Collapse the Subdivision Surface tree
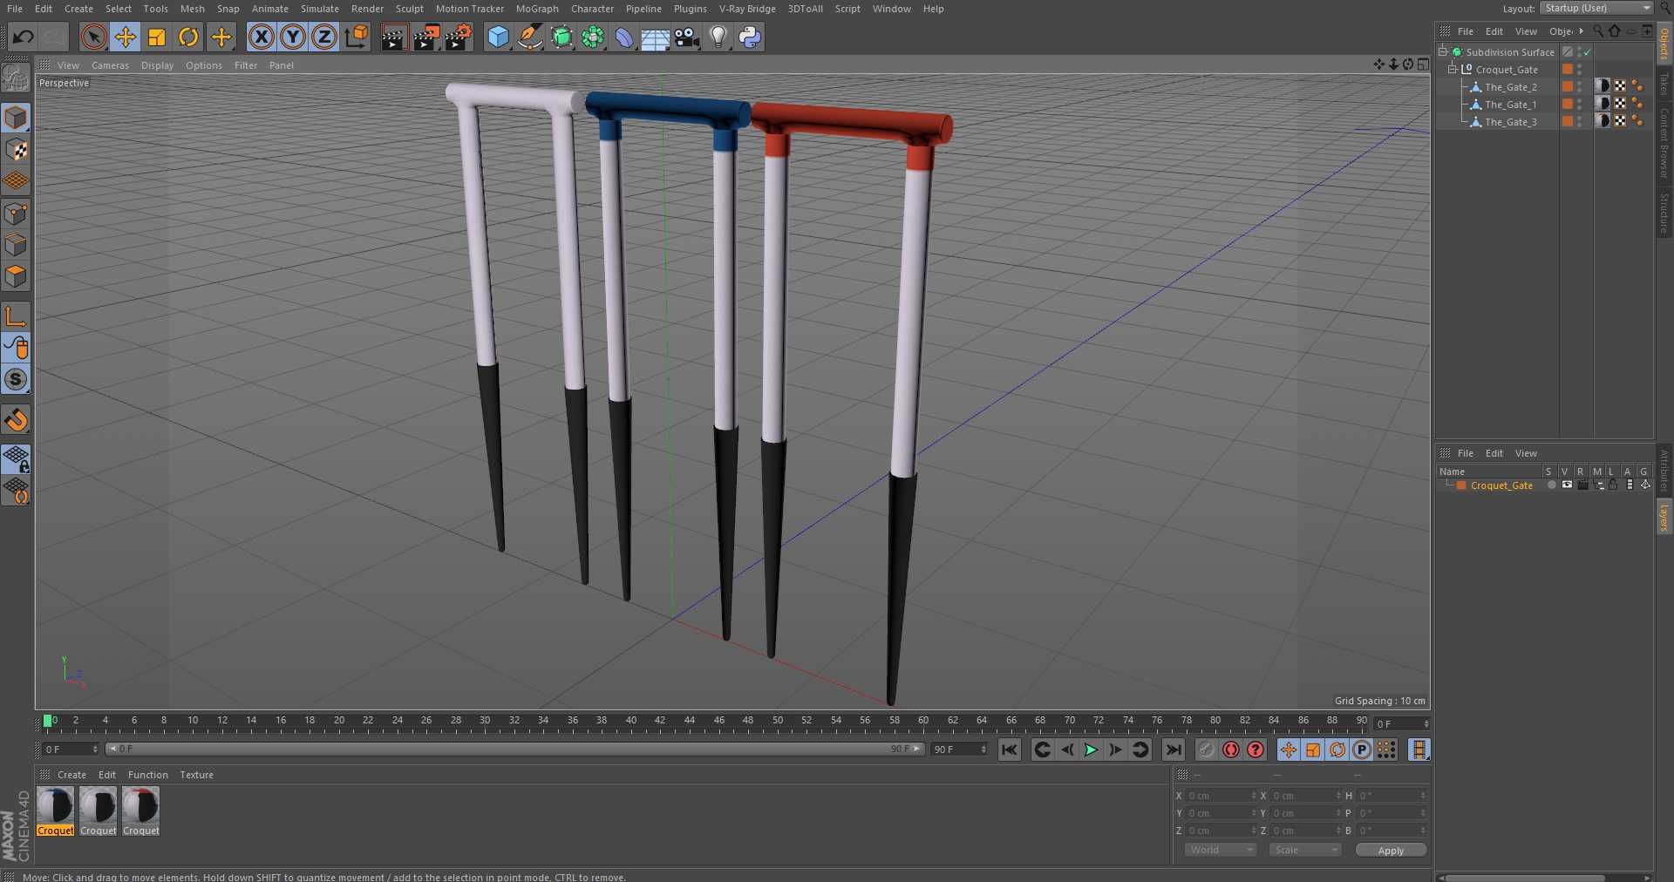 1443,51
